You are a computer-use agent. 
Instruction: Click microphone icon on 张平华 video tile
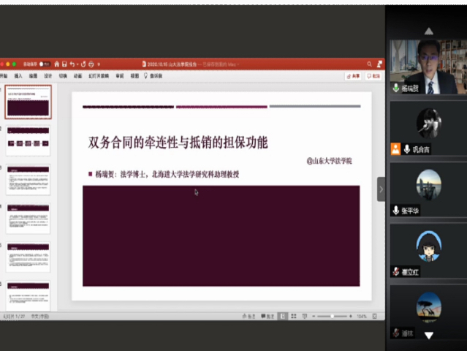395,211
